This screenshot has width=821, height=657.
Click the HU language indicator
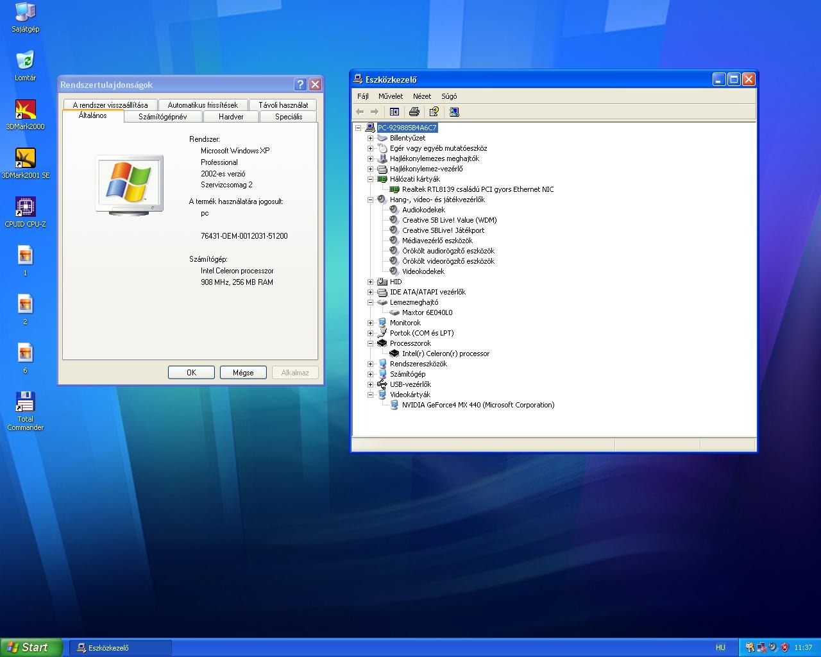point(720,647)
